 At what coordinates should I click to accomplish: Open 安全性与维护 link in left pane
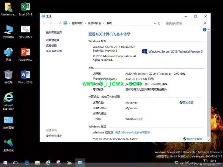coord(54,136)
